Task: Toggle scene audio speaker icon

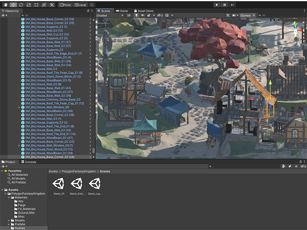Action: [143, 15]
